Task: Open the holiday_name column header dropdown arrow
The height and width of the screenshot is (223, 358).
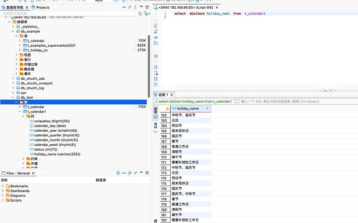Action: point(208,108)
